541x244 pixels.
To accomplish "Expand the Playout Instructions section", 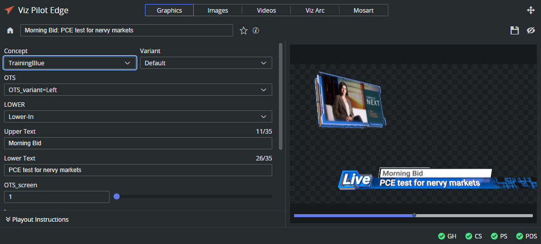I will 37,219.
